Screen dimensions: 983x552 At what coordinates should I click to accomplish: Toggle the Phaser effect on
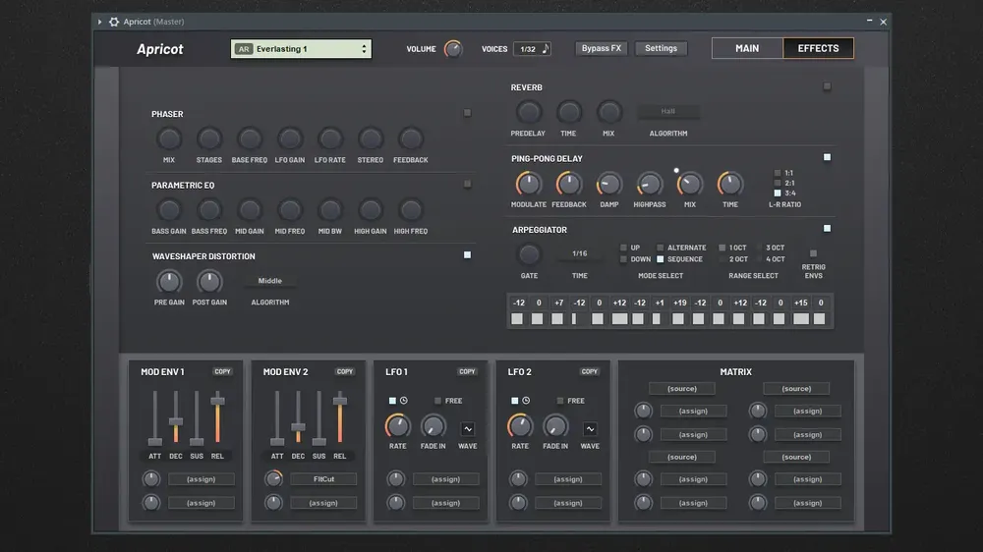click(467, 113)
